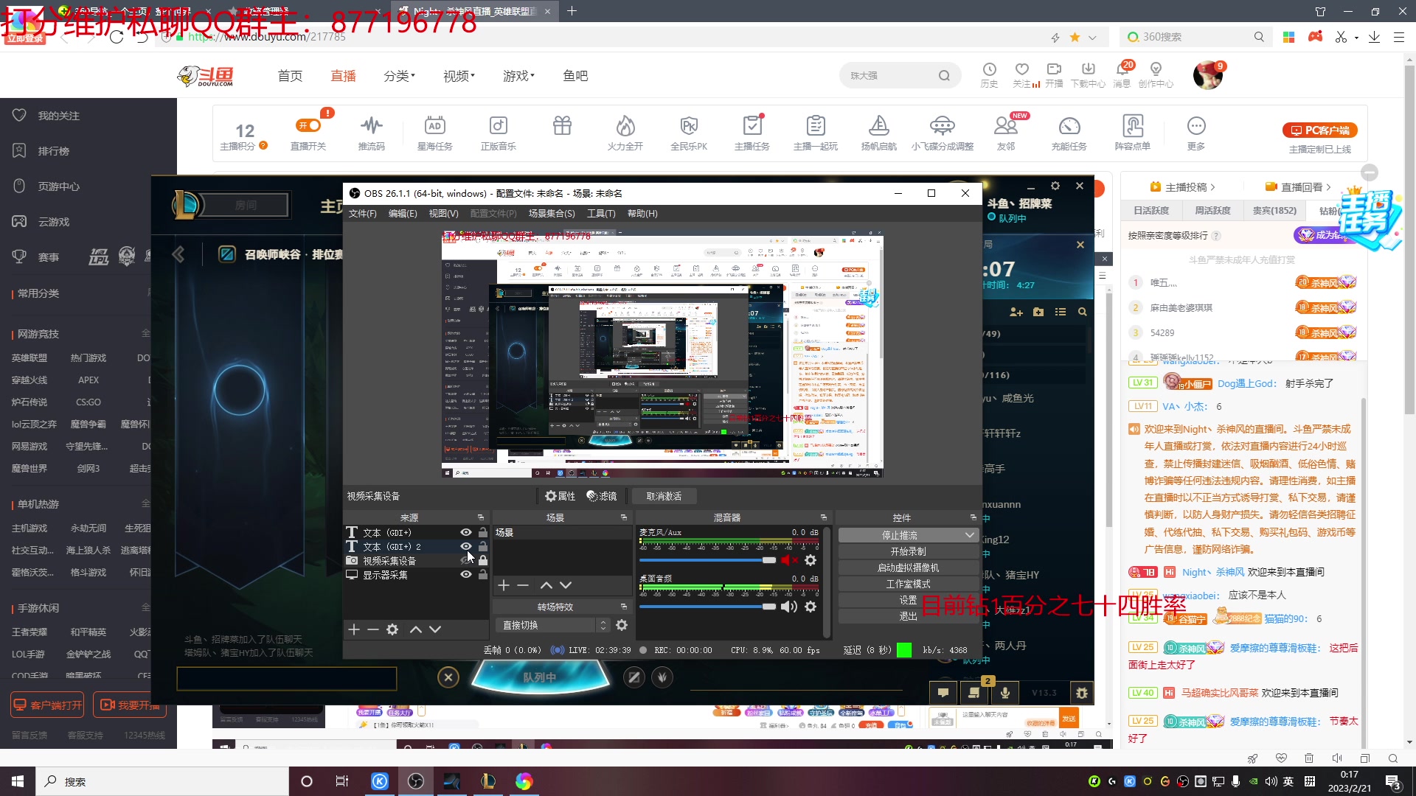Click the 开始录制 button
The image size is (1416, 796).
pyautogui.click(x=909, y=551)
